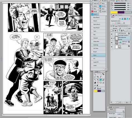Click the layer opacity 100 stepper
This screenshot has height=118, width=132.
(131, 28)
